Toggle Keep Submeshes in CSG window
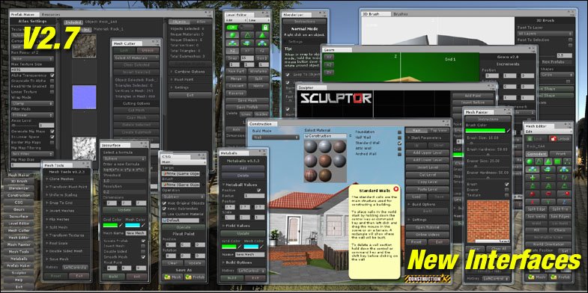 [164, 209]
